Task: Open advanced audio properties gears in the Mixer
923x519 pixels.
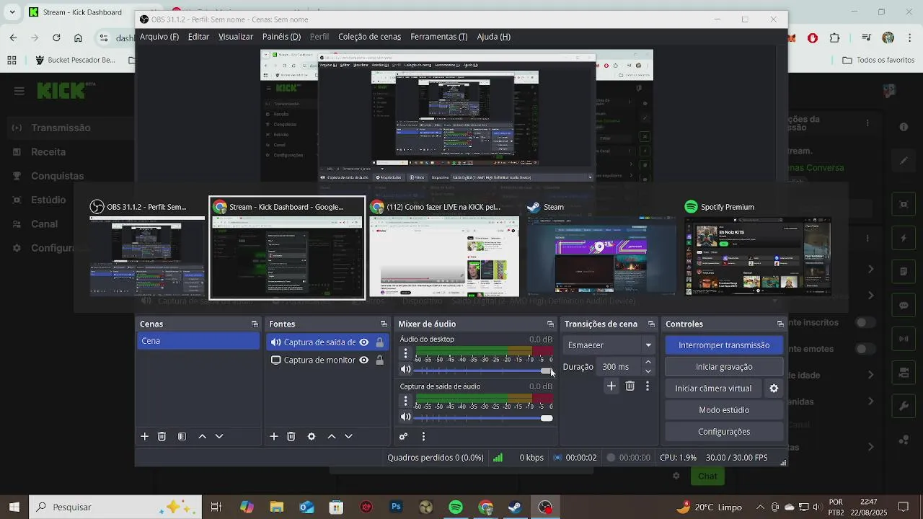Action: [x=403, y=436]
